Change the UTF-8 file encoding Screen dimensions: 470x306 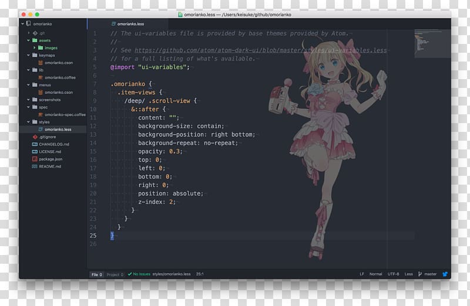[x=393, y=274]
